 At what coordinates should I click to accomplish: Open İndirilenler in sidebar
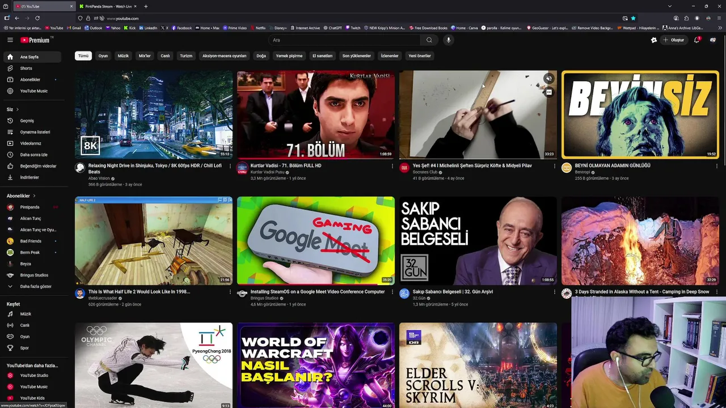click(x=32, y=177)
